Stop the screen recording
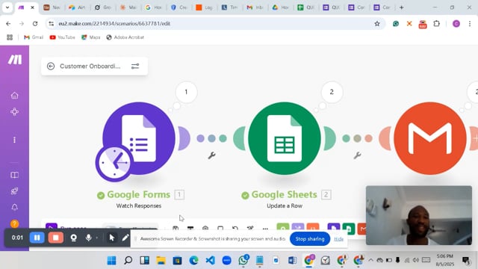 tap(56, 238)
